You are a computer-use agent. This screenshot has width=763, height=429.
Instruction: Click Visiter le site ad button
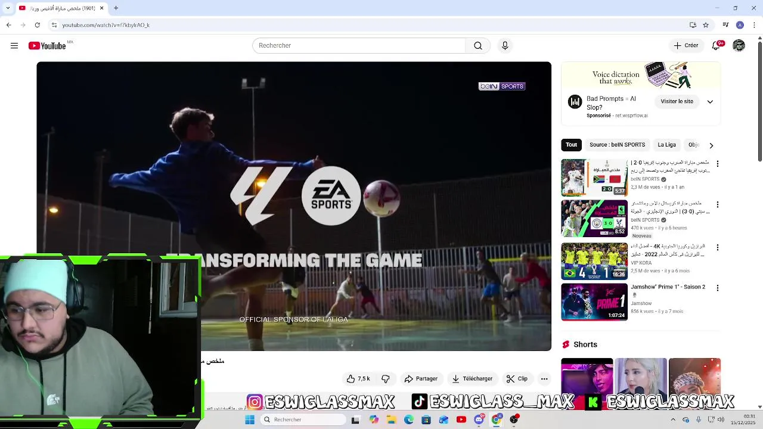[677, 101]
